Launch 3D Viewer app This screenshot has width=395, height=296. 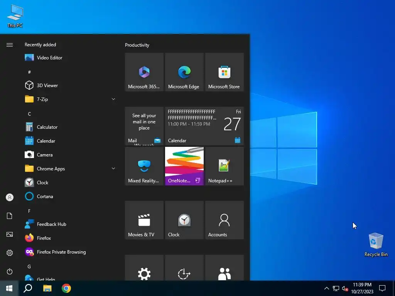coord(71,85)
